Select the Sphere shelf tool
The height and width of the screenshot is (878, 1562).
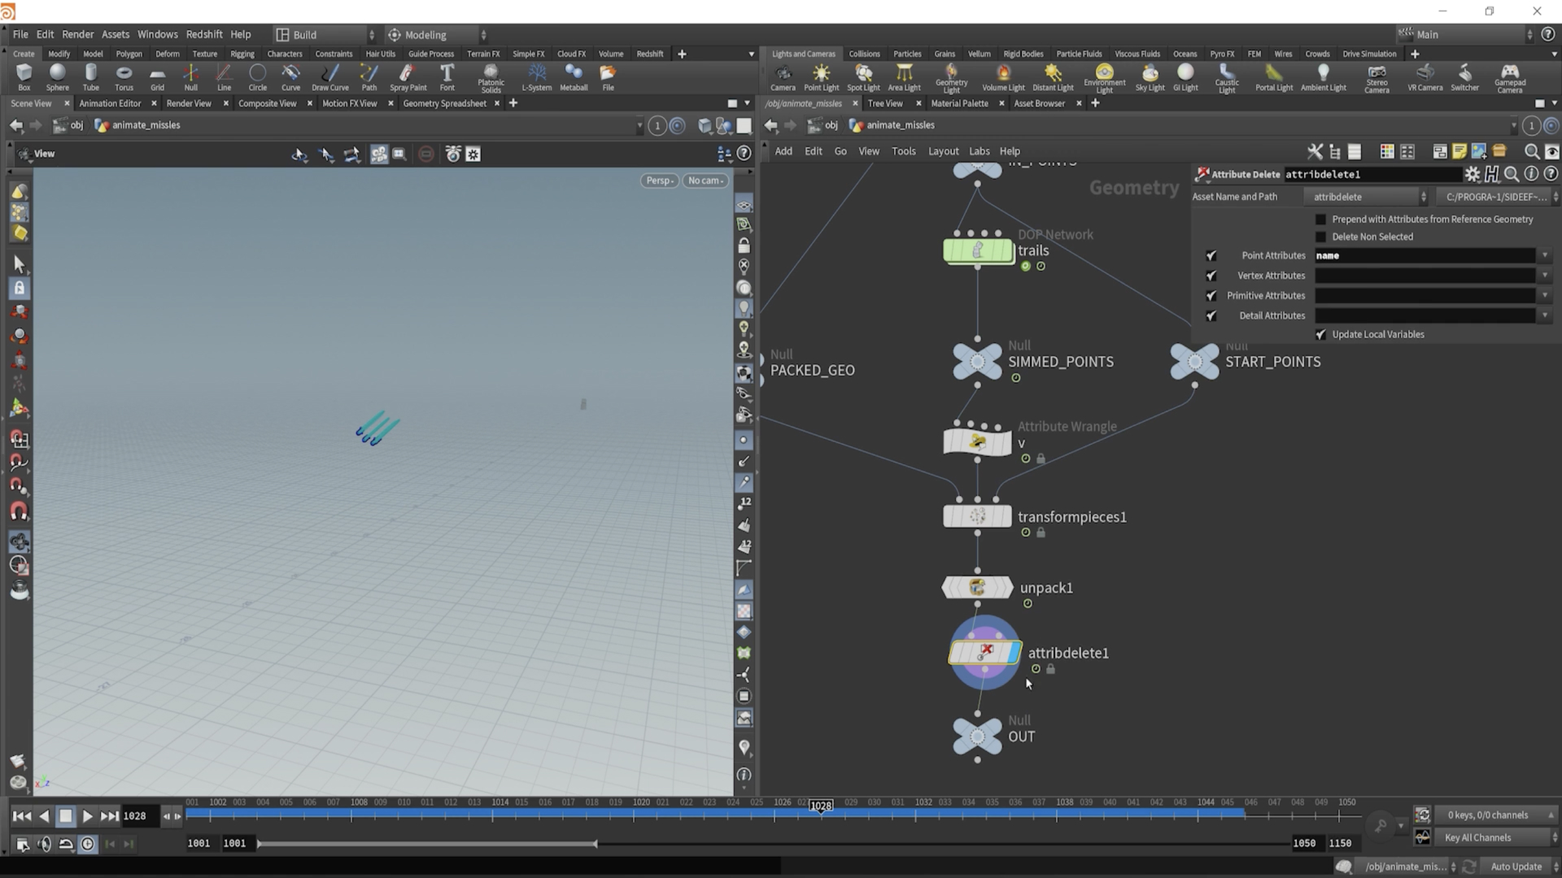pos(57,77)
